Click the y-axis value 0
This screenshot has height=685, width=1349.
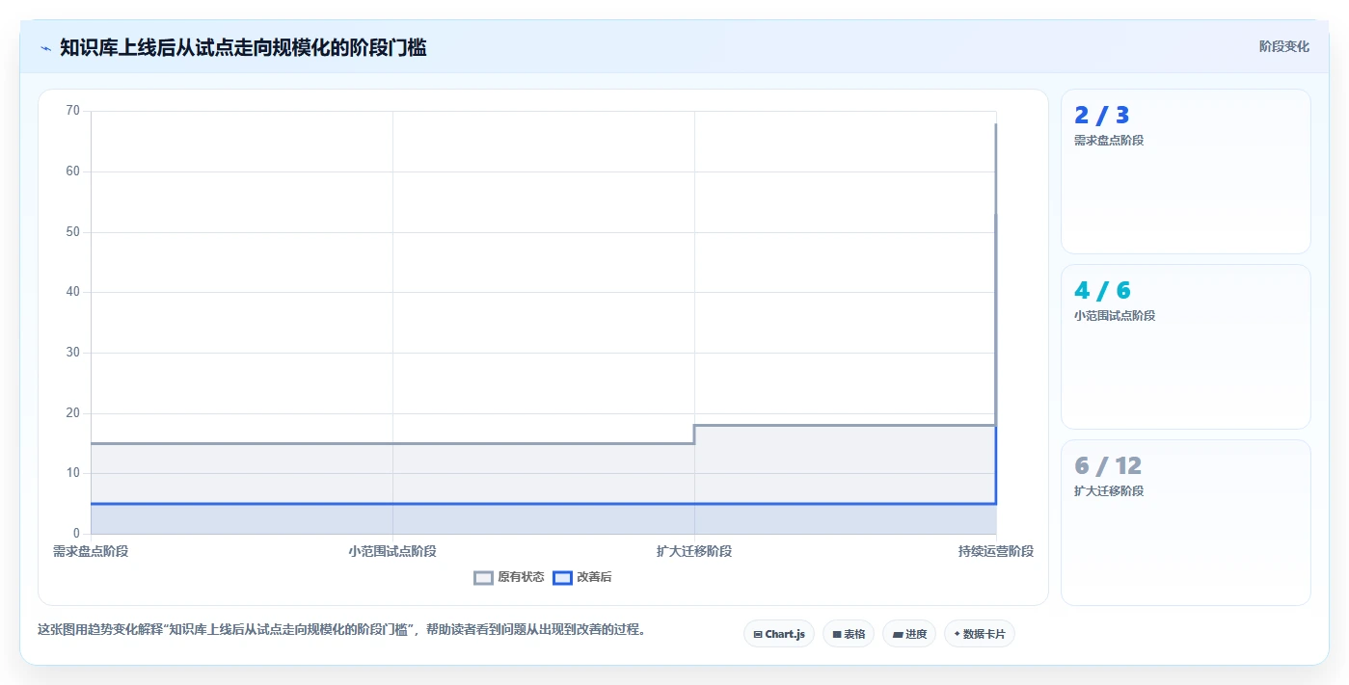[x=76, y=534]
